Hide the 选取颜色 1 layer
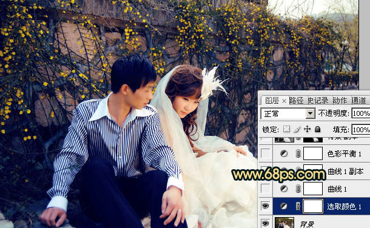This screenshot has height=228, width=370. point(266,206)
